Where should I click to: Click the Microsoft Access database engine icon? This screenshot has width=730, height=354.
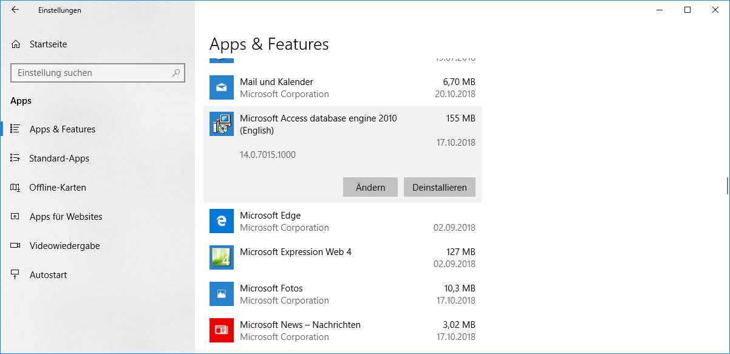(221, 124)
